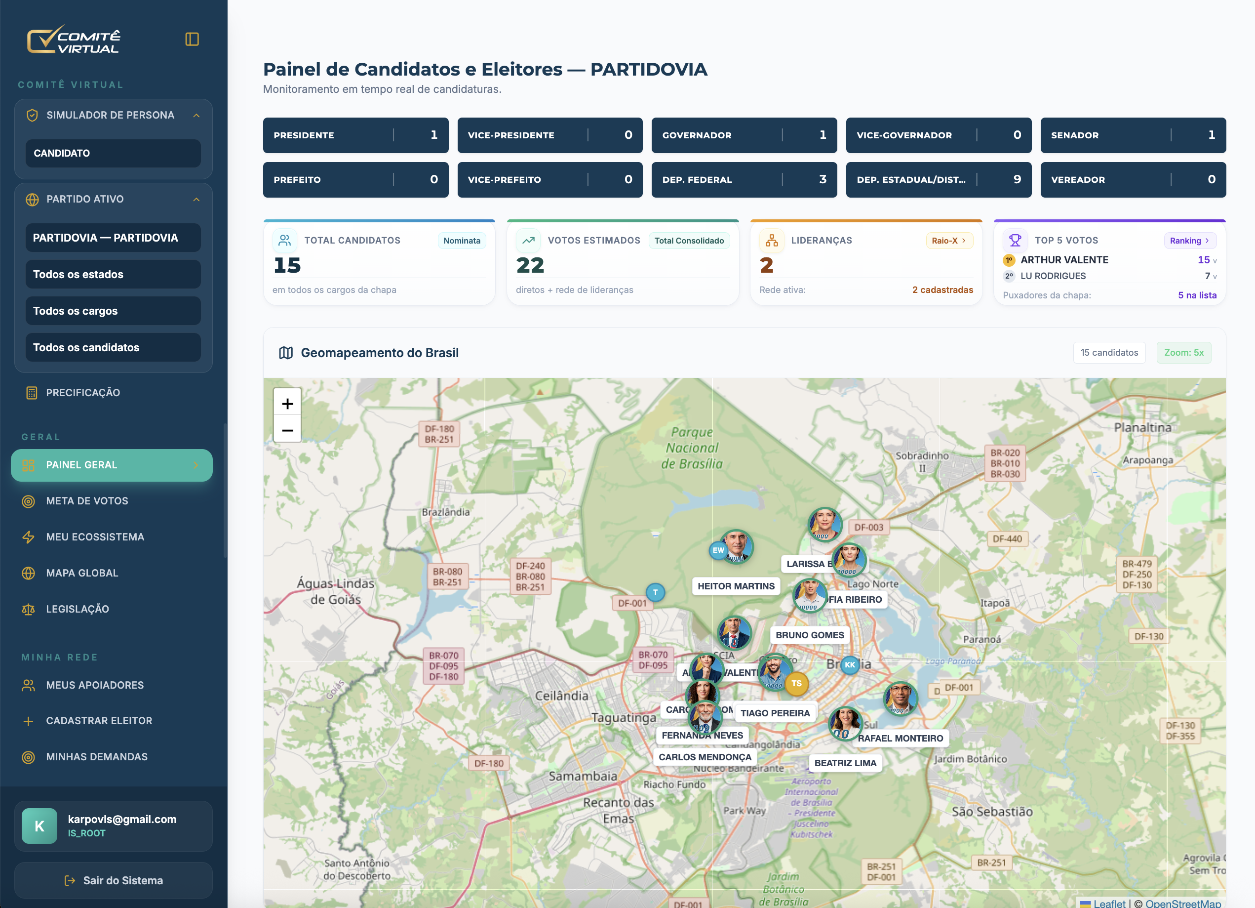
Task: Click the Comitê Virtual logo
Action: pyautogui.click(x=74, y=40)
